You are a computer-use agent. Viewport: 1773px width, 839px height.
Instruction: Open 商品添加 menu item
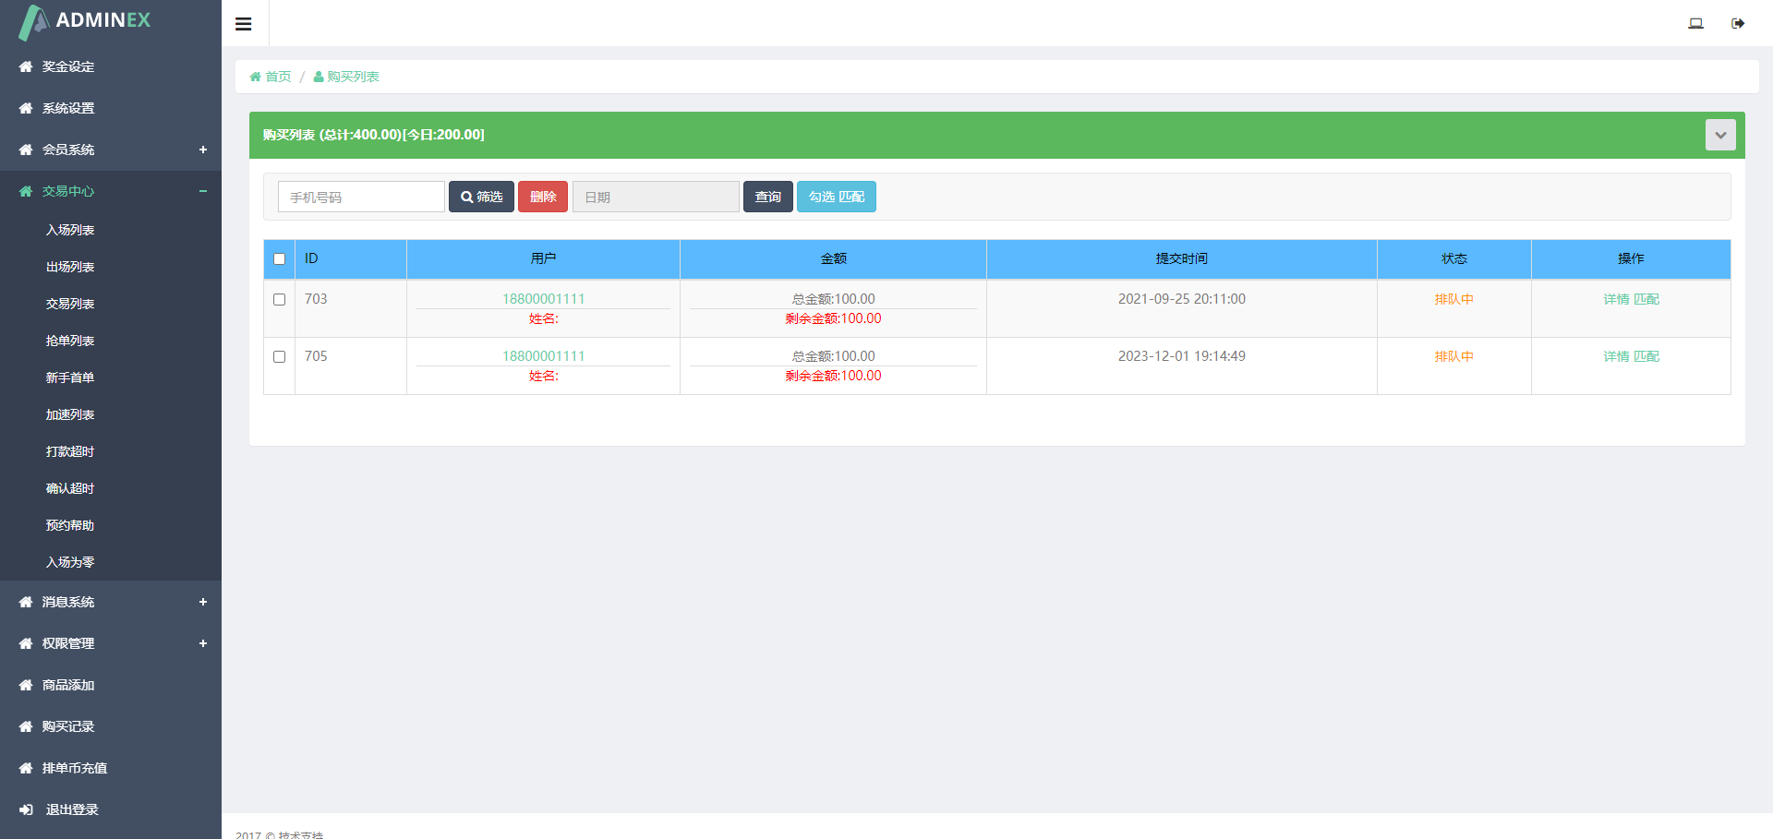68,685
